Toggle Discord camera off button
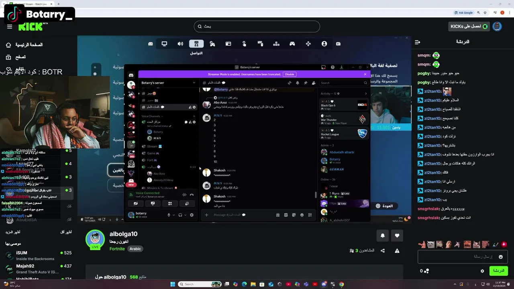514x289 pixels. click(x=136, y=204)
